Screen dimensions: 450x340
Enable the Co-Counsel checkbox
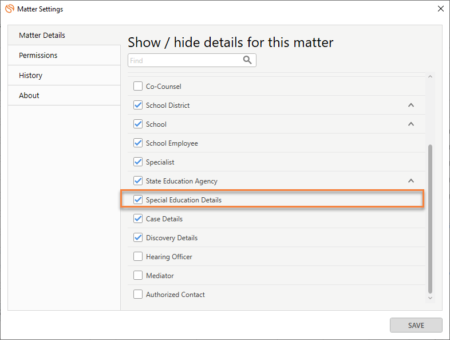click(138, 86)
